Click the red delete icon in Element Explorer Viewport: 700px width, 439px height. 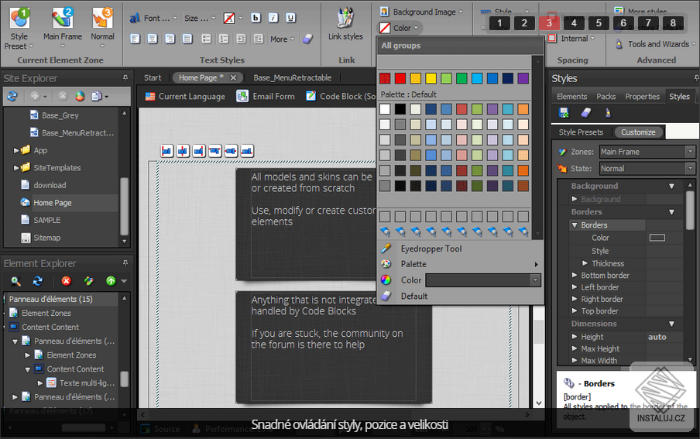[x=67, y=281]
